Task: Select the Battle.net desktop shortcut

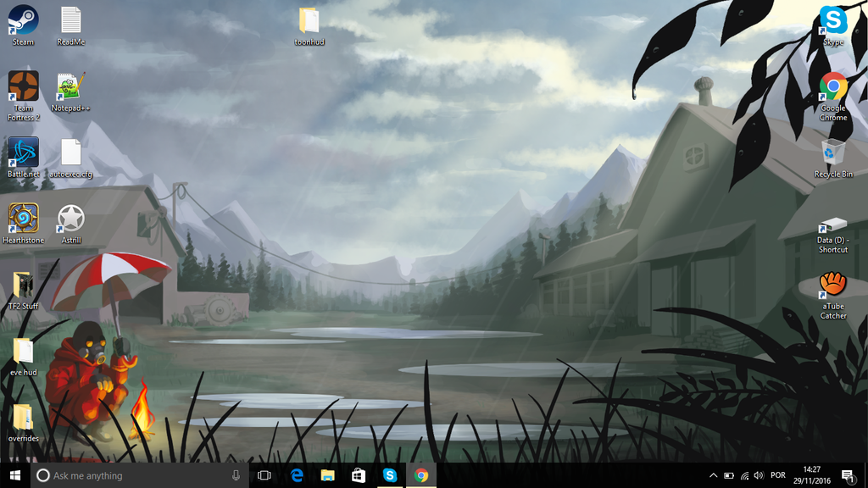Action: click(x=23, y=158)
